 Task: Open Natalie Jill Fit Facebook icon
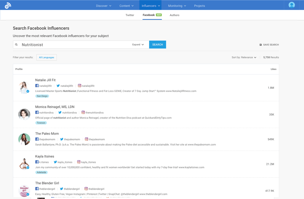(x=37, y=85)
